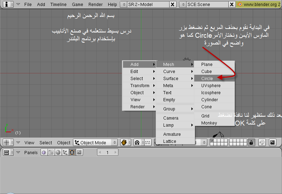282x194 pixels.
Task: Expand the Curve submenu
Action: tap(175, 72)
